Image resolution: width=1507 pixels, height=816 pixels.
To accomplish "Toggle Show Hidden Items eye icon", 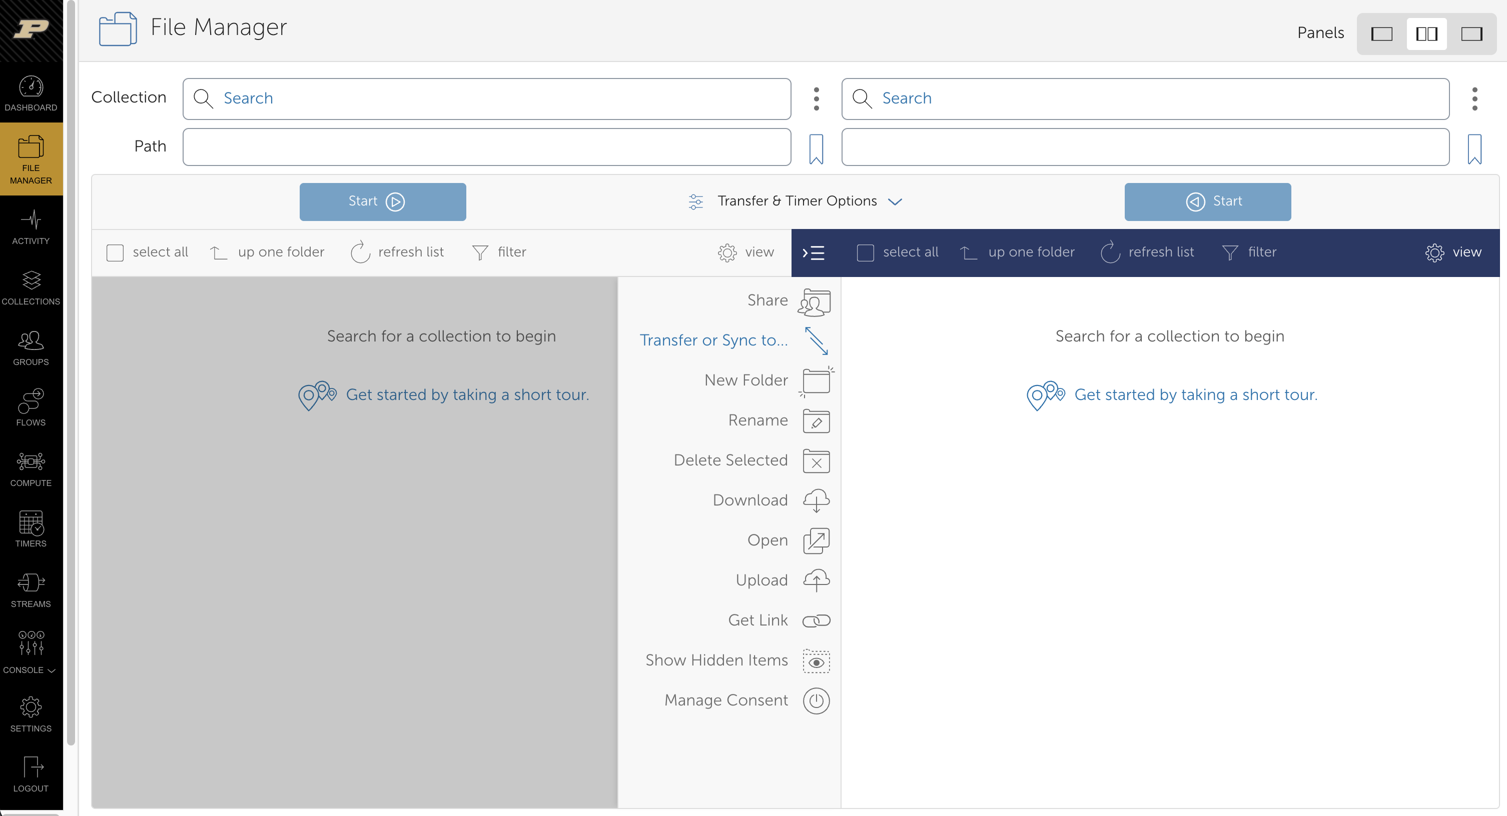I will pyautogui.click(x=816, y=661).
